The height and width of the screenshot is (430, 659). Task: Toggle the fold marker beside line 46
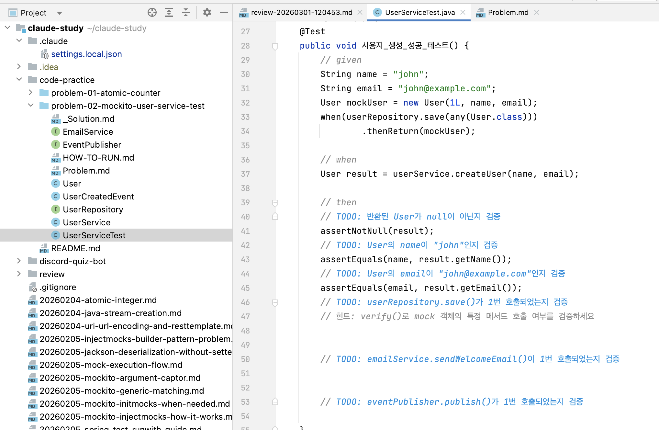pyautogui.click(x=275, y=302)
